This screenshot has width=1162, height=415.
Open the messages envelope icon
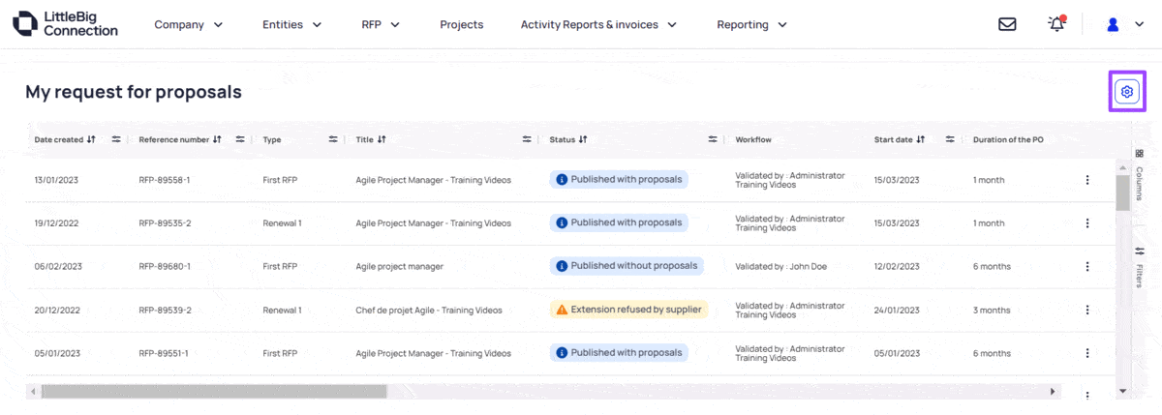[1007, 24]
